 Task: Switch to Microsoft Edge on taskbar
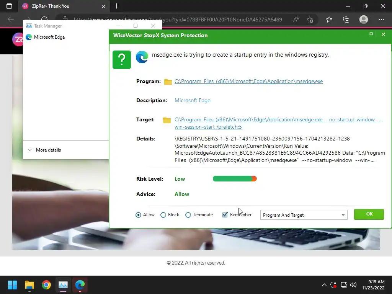(80, 285)
